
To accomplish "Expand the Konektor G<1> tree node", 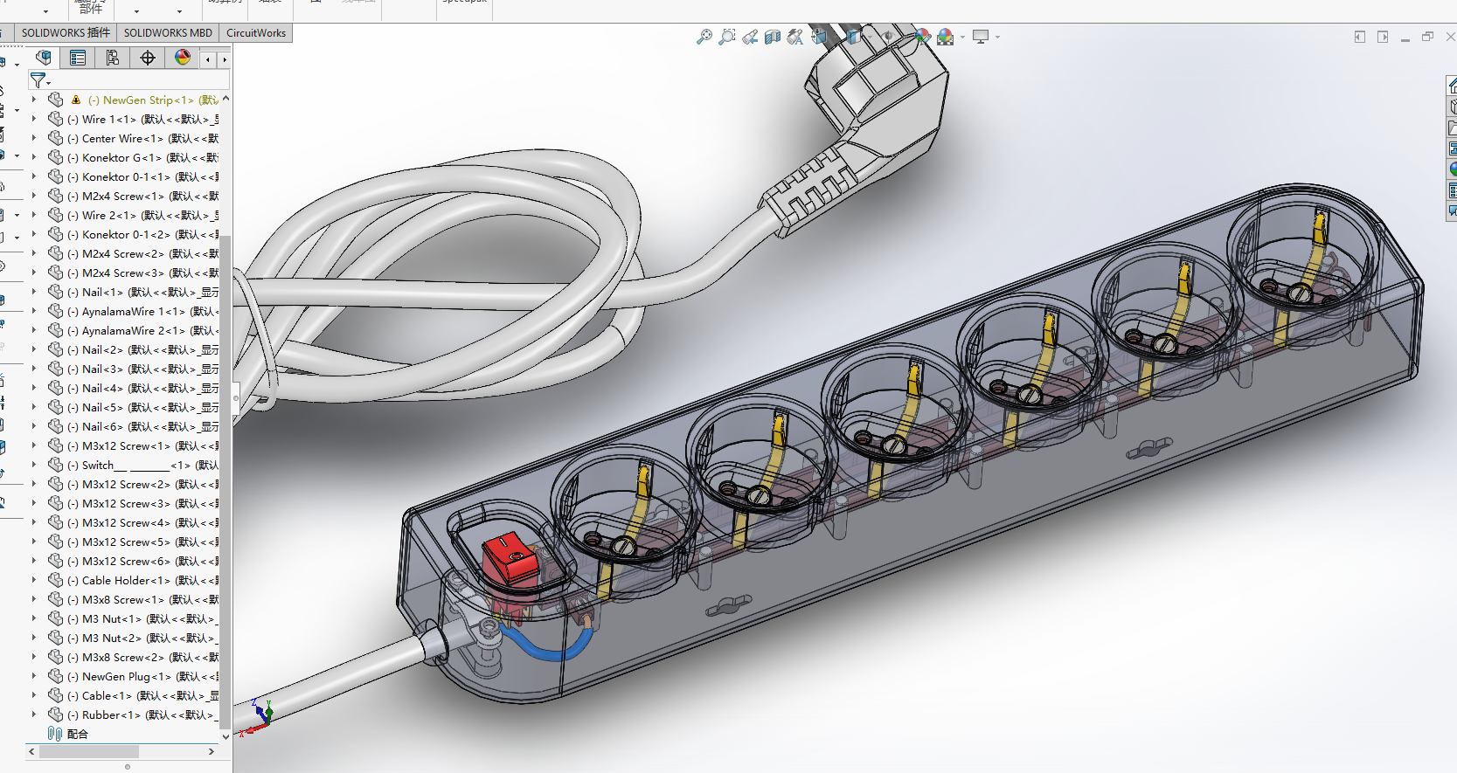I will 34,157.
